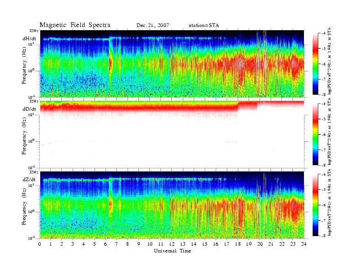Click hour tick '1' on the time axis
The height and width of the screenshot is (280, 362).
pyautogui.click(x=51, y=244)
